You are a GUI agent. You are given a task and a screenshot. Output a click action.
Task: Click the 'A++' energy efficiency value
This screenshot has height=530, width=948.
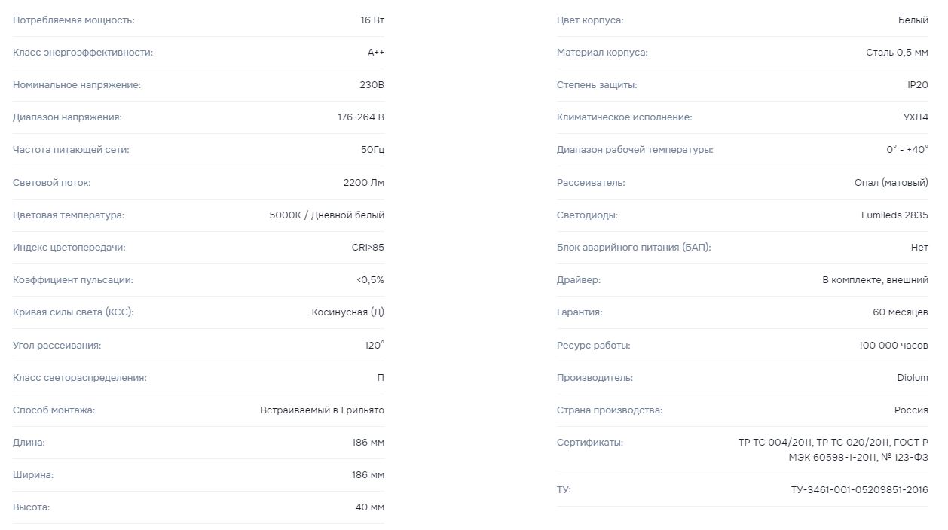375,53
